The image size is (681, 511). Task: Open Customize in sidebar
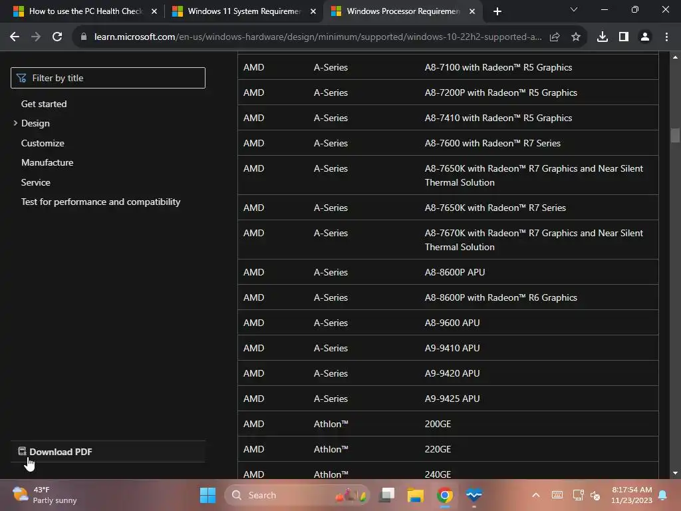[x=43, y=143]
